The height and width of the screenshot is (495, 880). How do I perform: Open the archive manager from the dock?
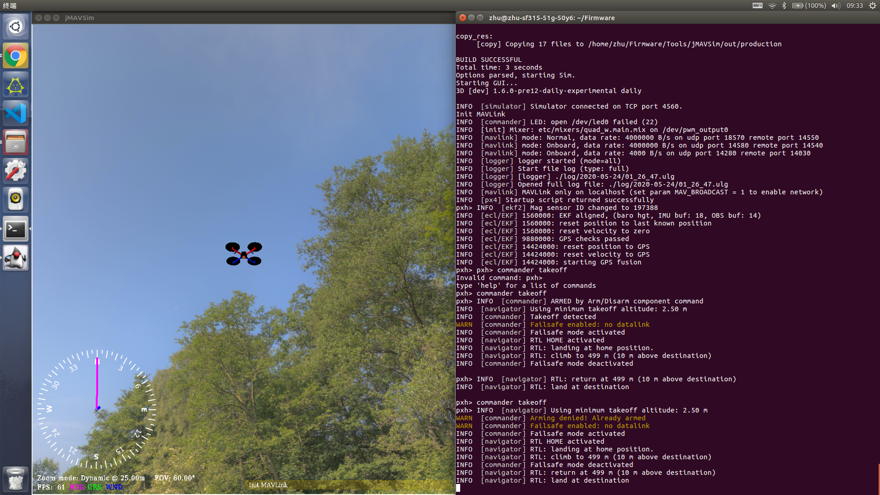click(15, 142)
